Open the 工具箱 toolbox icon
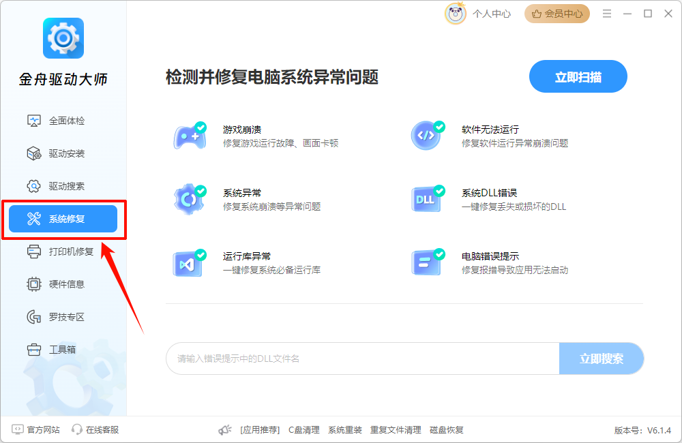The height and width of the screenshot is (443, 682). pos(32,349)
